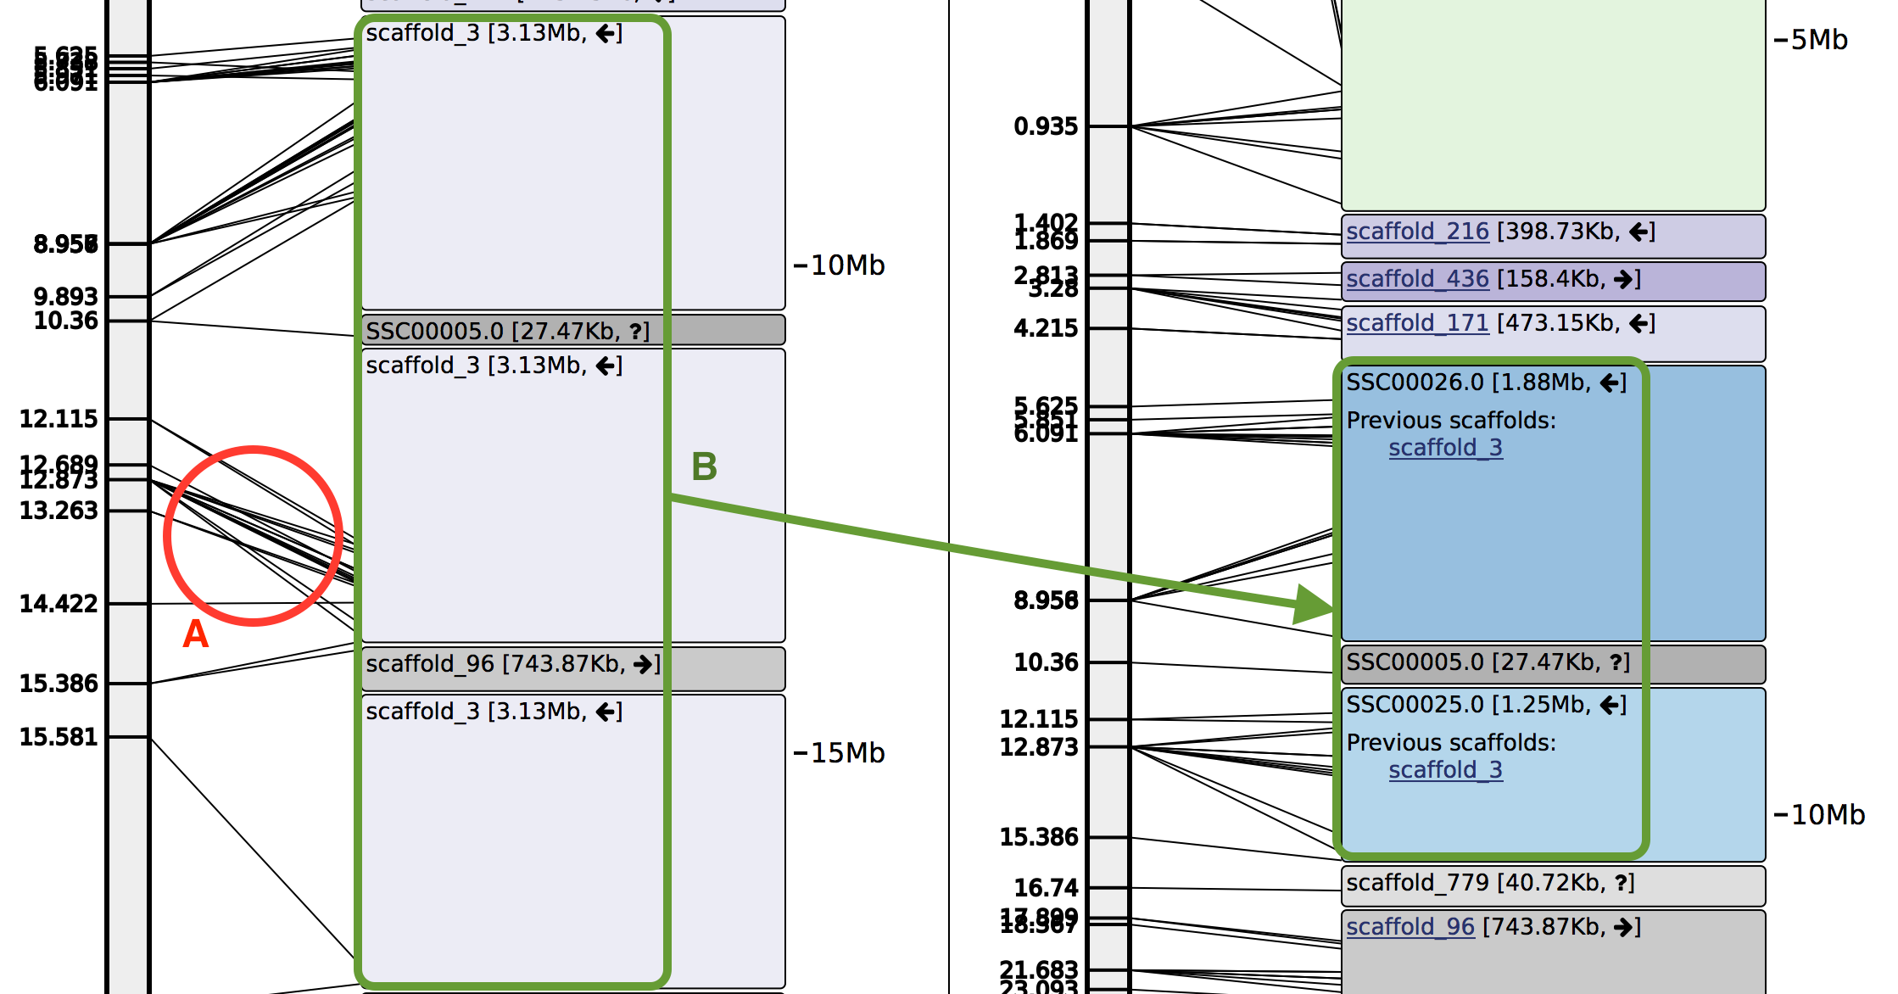The image size is (1898, 994).
Task: Click scaffold_3 label of the topmost block
Action: pos(494,33)
